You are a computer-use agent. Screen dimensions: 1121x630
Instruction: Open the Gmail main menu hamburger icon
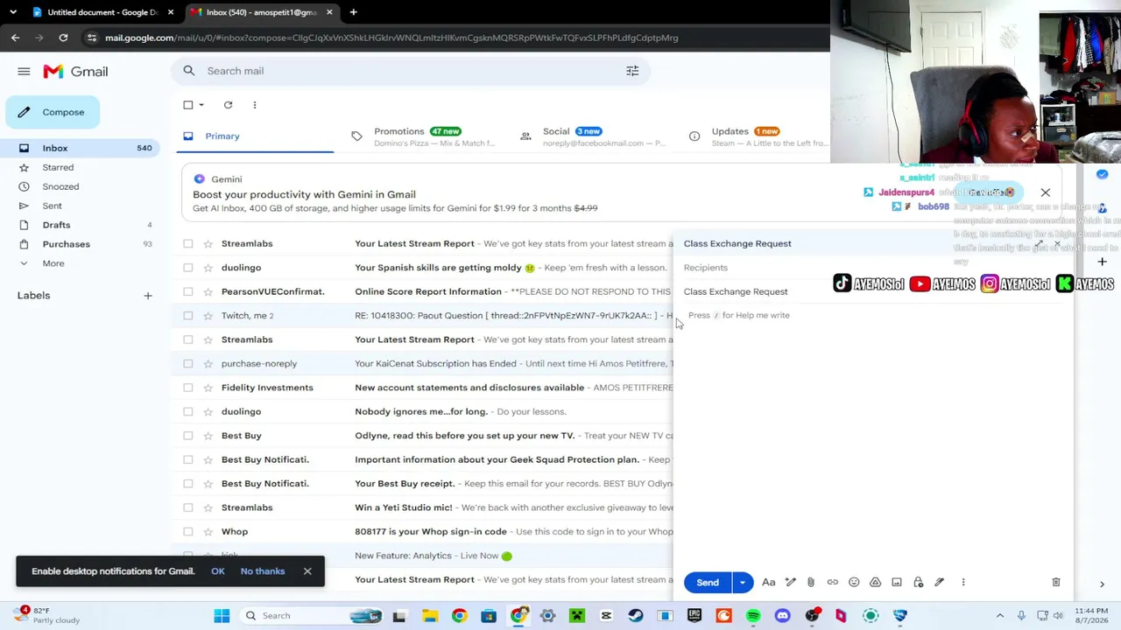(x=24, y=72)
